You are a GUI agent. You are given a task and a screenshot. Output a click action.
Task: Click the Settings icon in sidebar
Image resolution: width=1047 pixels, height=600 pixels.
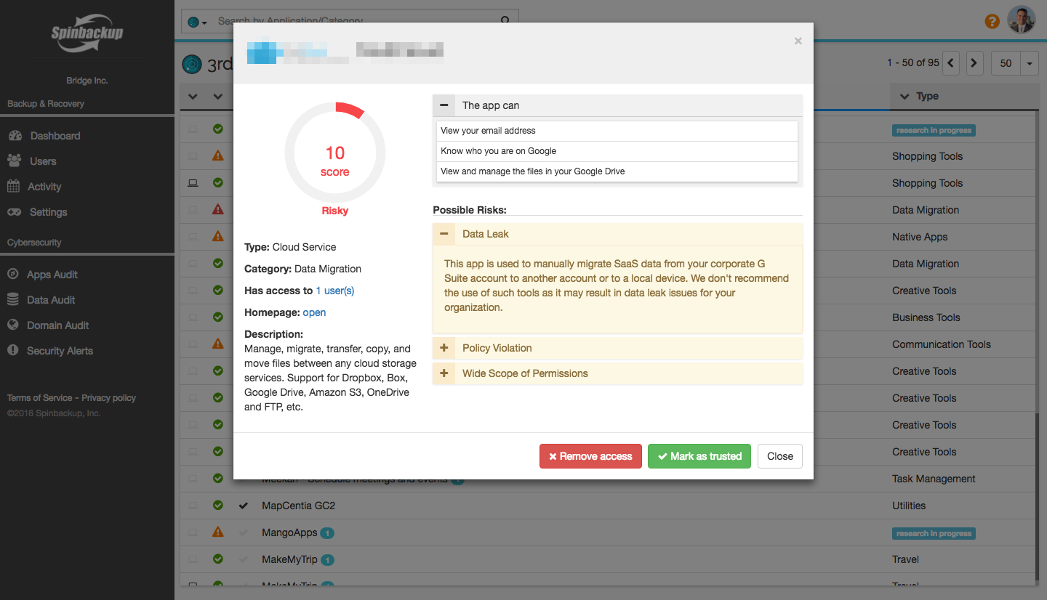pyautogui.click(x=14, y=212)
